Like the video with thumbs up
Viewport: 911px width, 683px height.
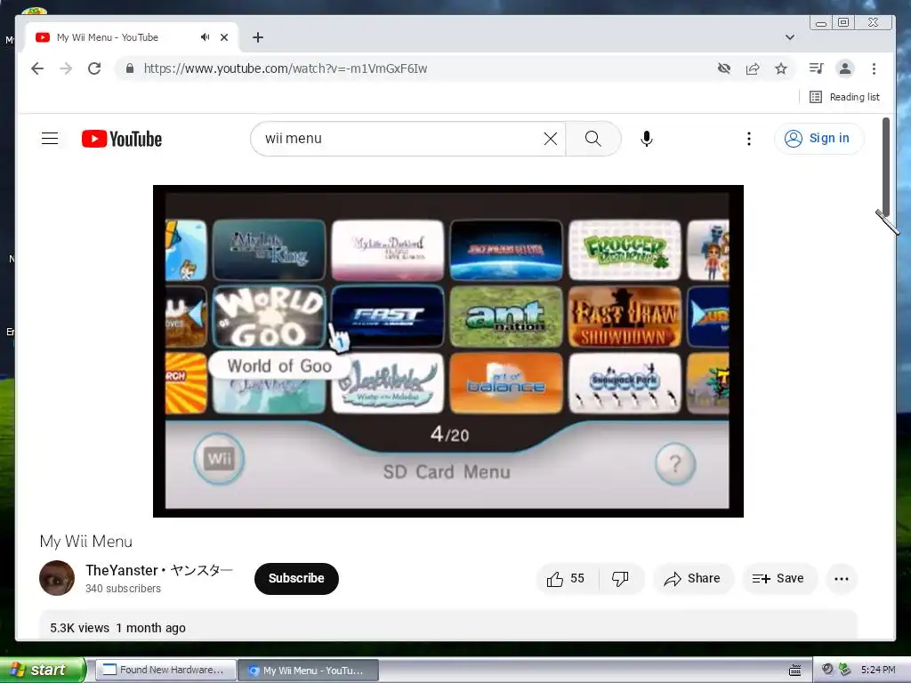(x=566, y=578)
